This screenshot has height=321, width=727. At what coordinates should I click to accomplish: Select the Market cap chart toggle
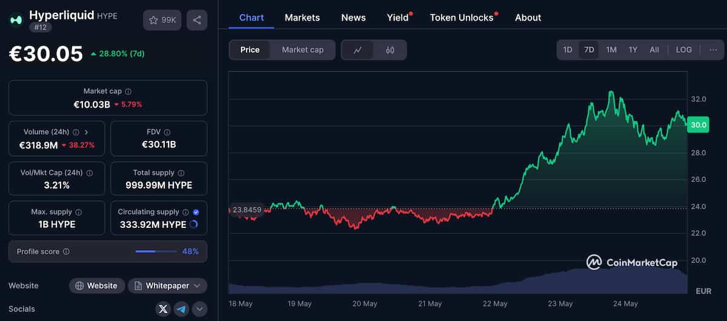(x=302, y=50)
